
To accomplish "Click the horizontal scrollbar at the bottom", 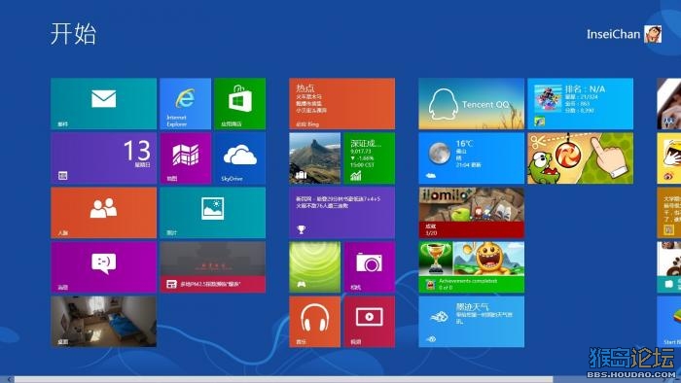I will pos(284,379).
